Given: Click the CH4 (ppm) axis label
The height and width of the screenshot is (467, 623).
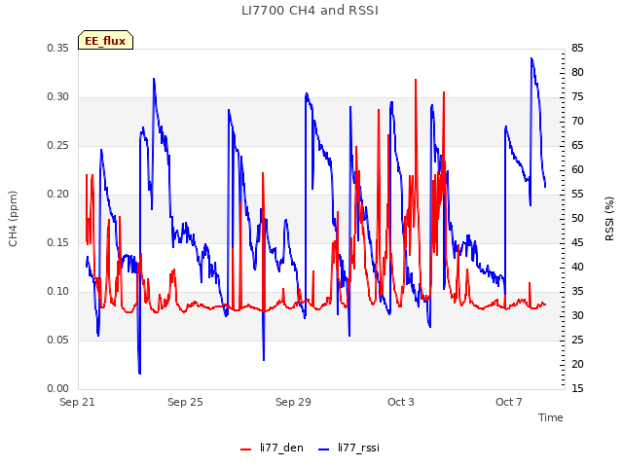Looking at the screenshot, I should click(13, 219).
